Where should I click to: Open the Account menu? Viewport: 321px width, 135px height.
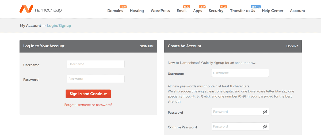tap(297, 11)
